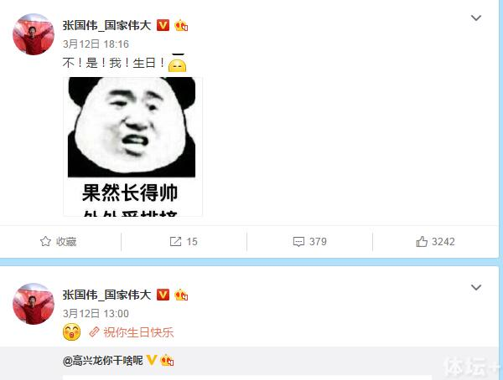
Task: Open comments via the 379 comment icon
Action: click(x=298, y=242)
